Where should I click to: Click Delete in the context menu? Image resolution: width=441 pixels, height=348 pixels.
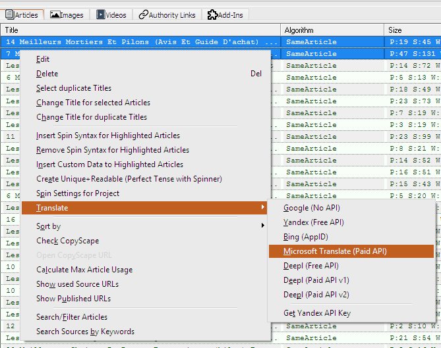tap(47, 74)
